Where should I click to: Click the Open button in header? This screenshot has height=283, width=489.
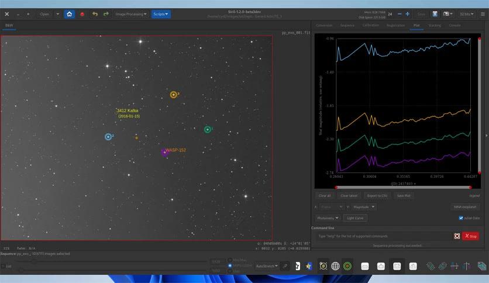pyautogui.click(x=44, y=14)
